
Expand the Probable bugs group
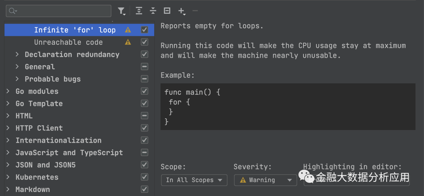tap(17, 79)
